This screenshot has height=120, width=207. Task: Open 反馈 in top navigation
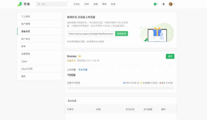(x=113, y=4)
